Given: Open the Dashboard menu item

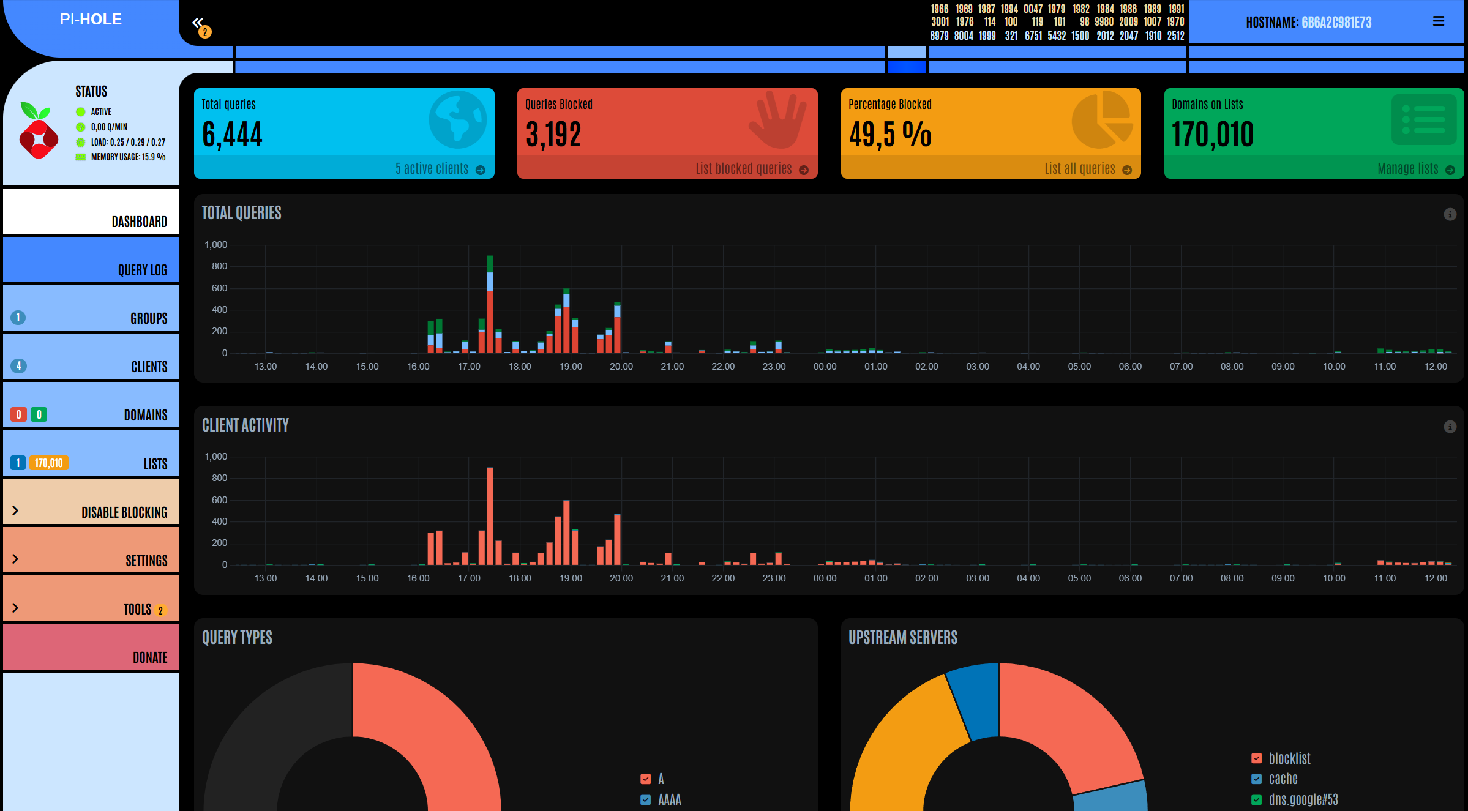Looking at the screenshot, I should (x=91, y=211).
